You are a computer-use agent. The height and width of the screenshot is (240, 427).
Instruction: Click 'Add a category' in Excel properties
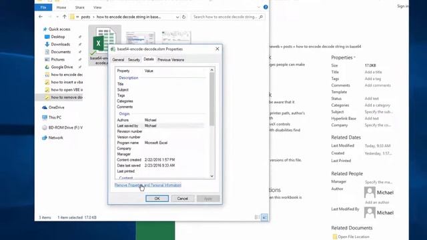pos(377,105)
